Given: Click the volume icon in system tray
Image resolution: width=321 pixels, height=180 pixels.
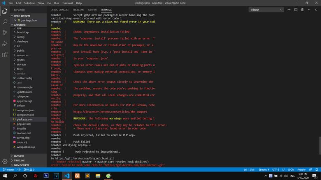Looking at the screenshot, I should pyautogui.click(x=286, y=176).
